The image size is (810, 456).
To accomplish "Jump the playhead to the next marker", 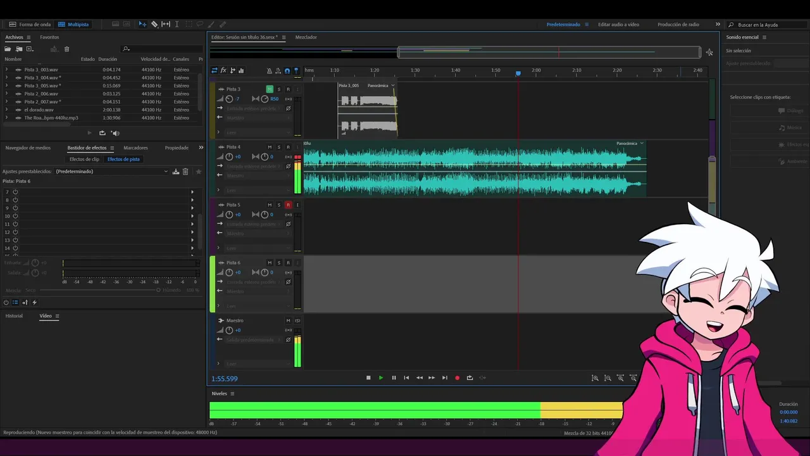I will pos(444,377).
